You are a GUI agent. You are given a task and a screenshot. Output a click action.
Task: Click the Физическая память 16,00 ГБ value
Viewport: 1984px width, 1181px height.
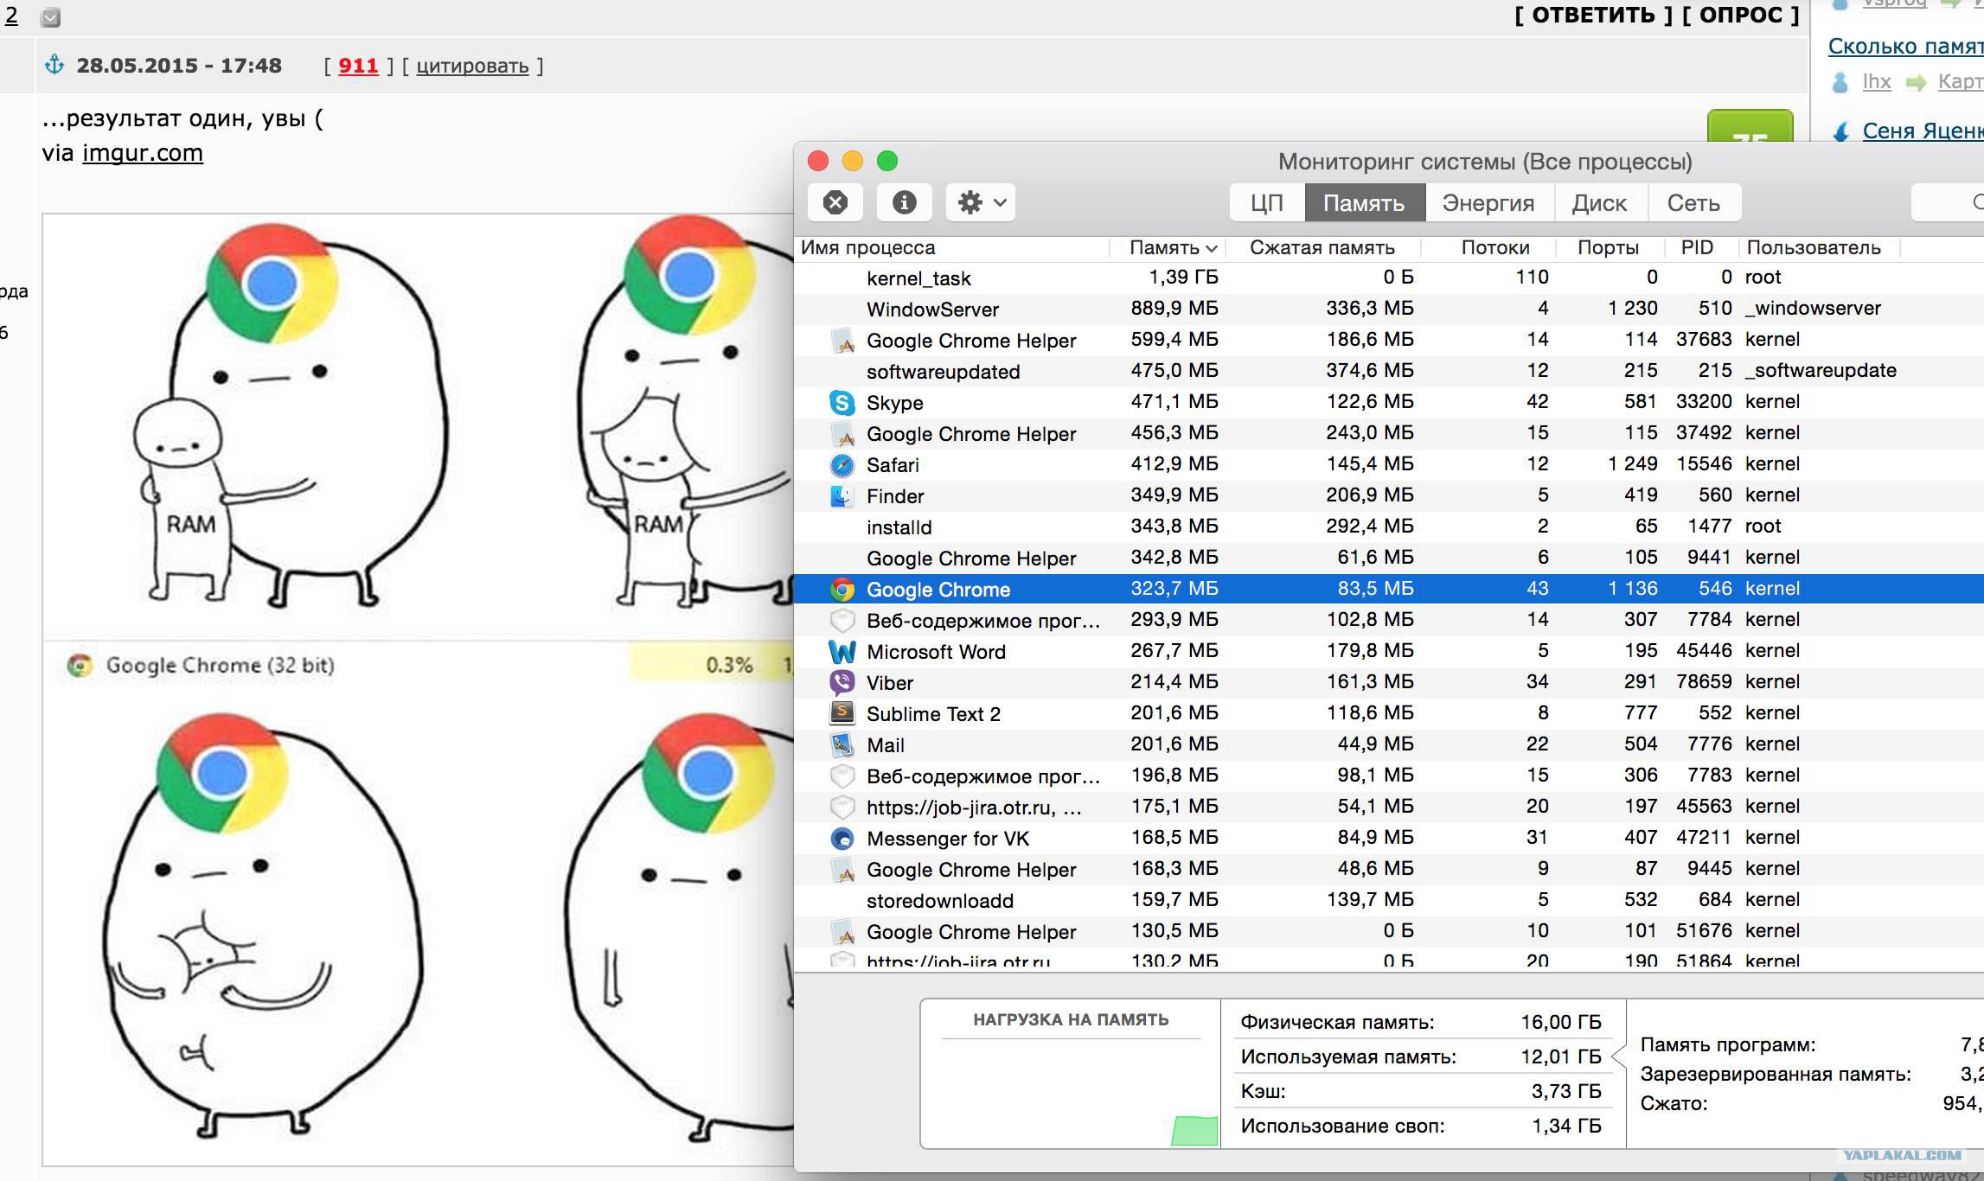(1561, 1022)
